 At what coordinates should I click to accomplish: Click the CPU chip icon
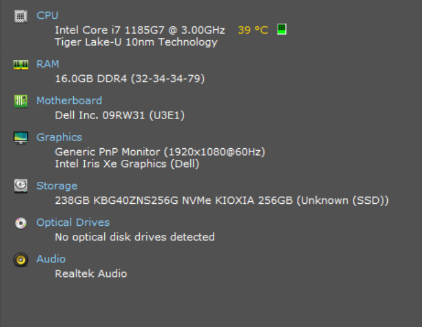coord(21,16)
